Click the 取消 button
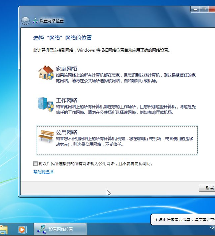 pos(207,188)
